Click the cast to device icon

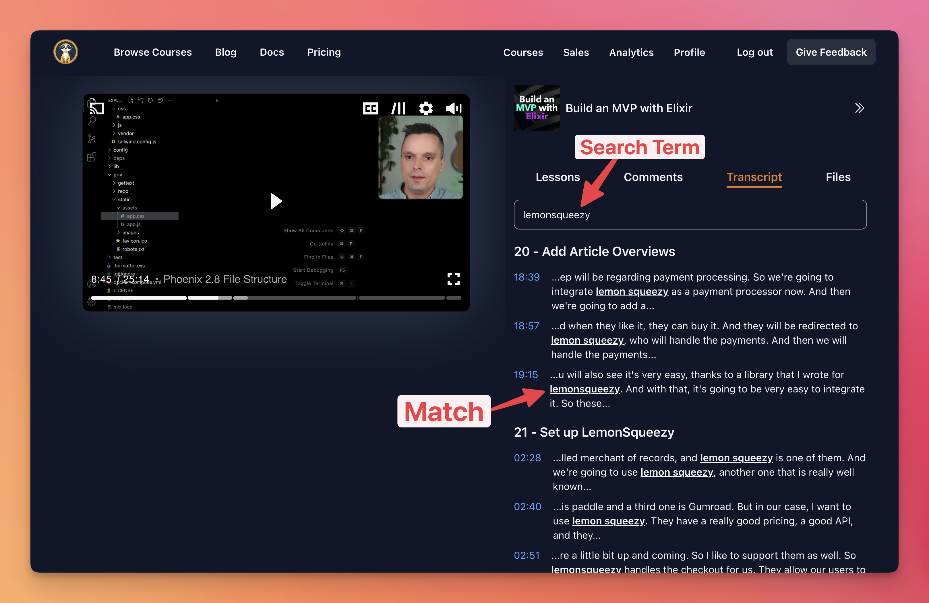coord(96,108)
